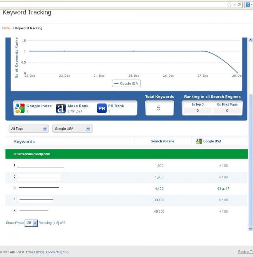
Task: Click the Total Keywords value 5
Action: tap(159, 108)
